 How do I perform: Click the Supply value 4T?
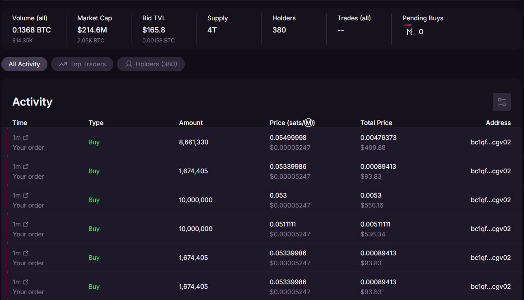[x=212, y=30]
